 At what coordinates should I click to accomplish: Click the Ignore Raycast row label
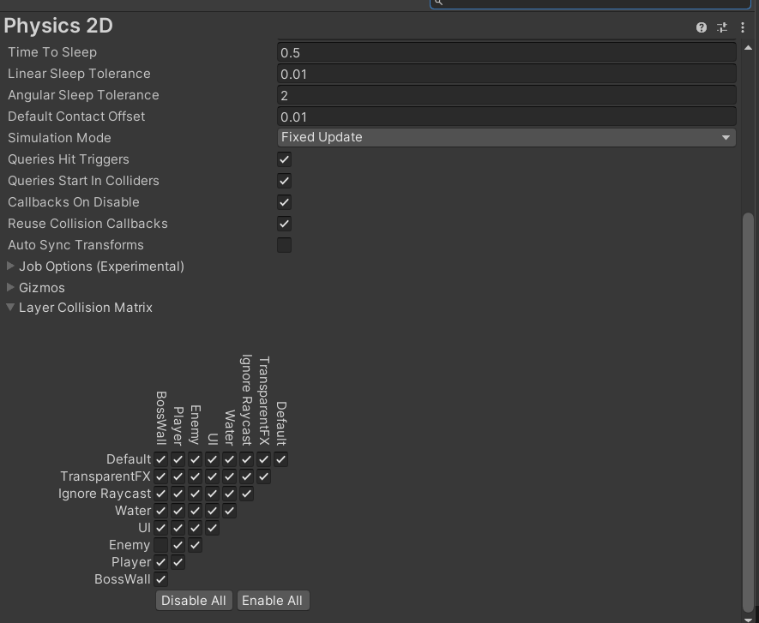click(x=105, y=494)
